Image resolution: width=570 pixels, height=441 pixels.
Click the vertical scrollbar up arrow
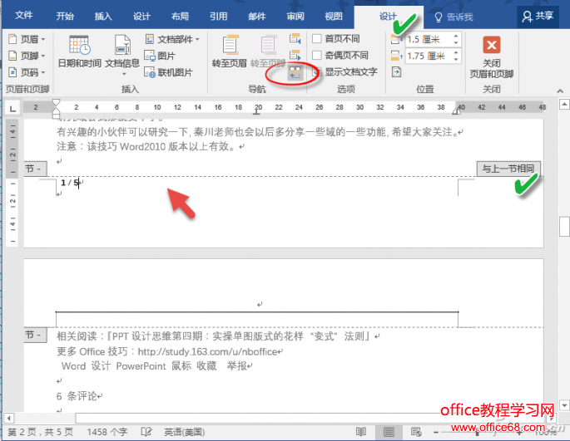click(x=564, y=105)
